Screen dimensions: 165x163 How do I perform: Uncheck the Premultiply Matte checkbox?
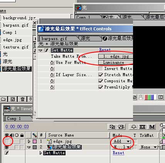[101, 87]
